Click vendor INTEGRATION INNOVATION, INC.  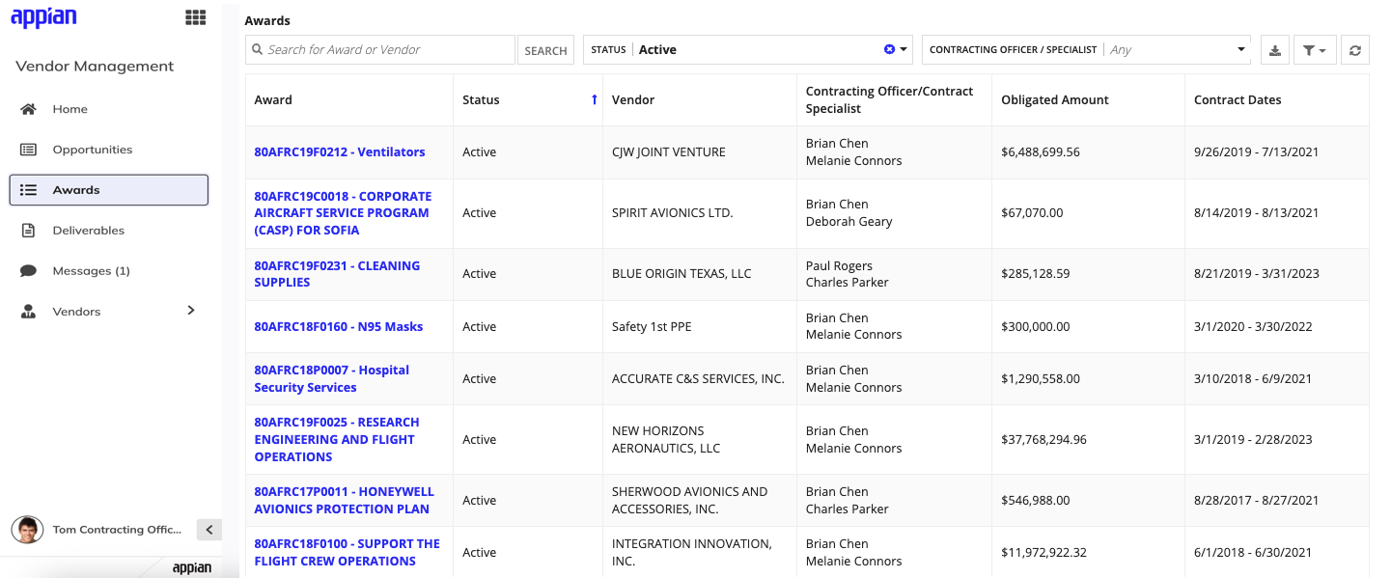[x=692, y=553]
